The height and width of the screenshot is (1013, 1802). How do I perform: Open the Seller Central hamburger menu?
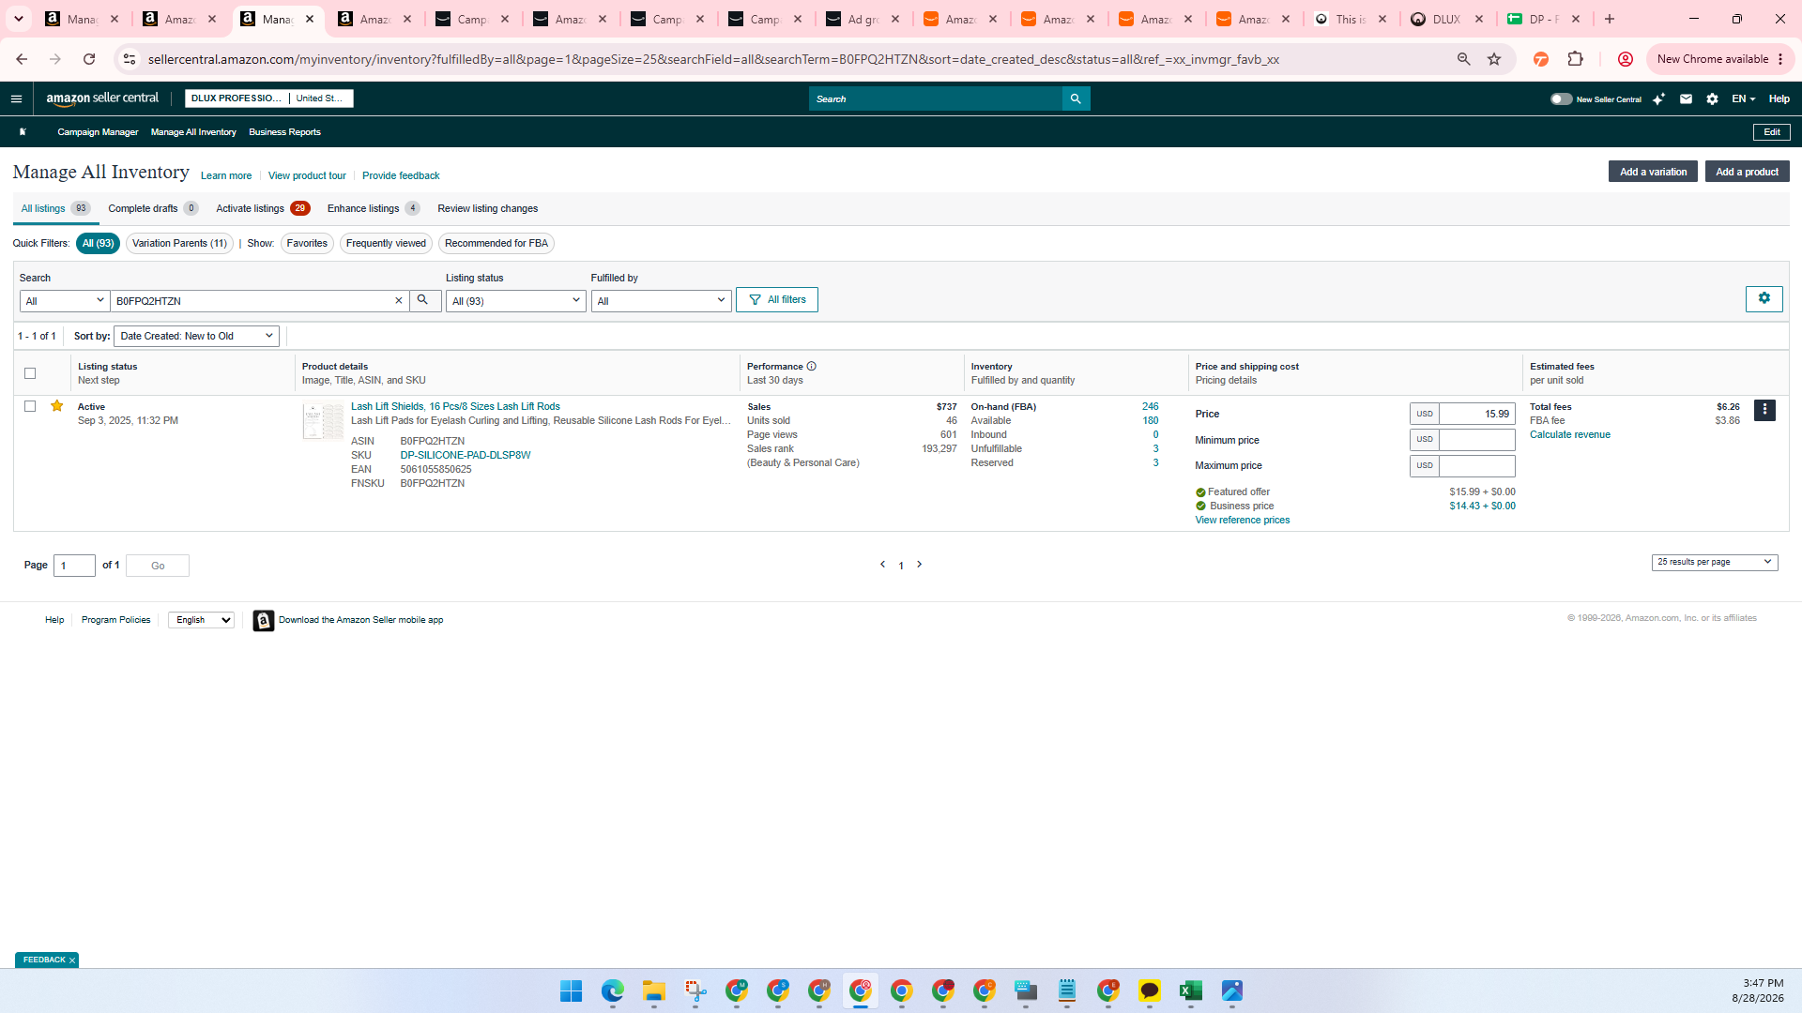(x=16, y=98)
